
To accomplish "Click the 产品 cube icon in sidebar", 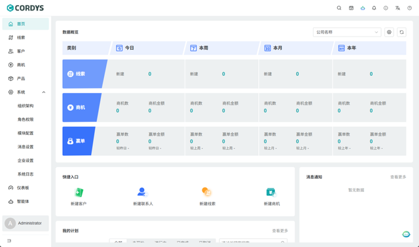I will pos(10,79).
